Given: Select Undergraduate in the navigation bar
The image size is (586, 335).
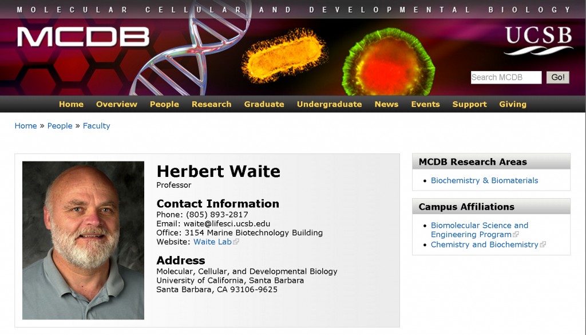Looking at the screenshot, I should [329, 104].
